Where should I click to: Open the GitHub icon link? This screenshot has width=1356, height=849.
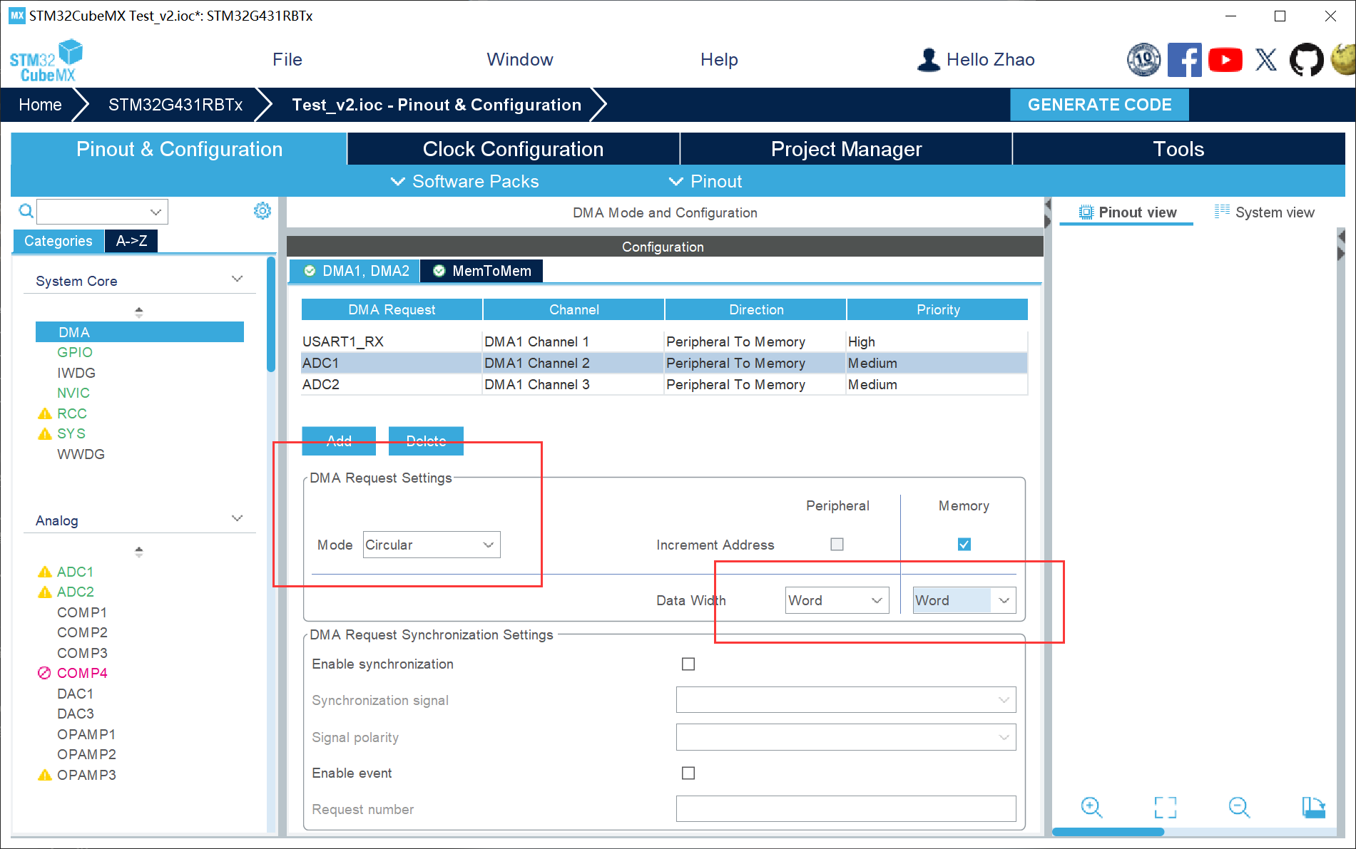[1305, 60]
